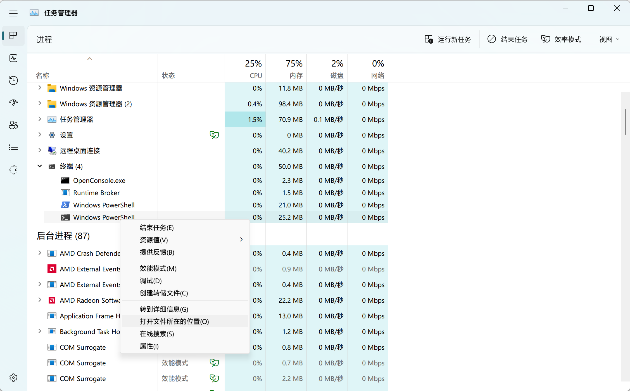Select 打开文件所在的位置(O) in context menu
This screenshot has height=391, width=630.
[x=174, y=321]
